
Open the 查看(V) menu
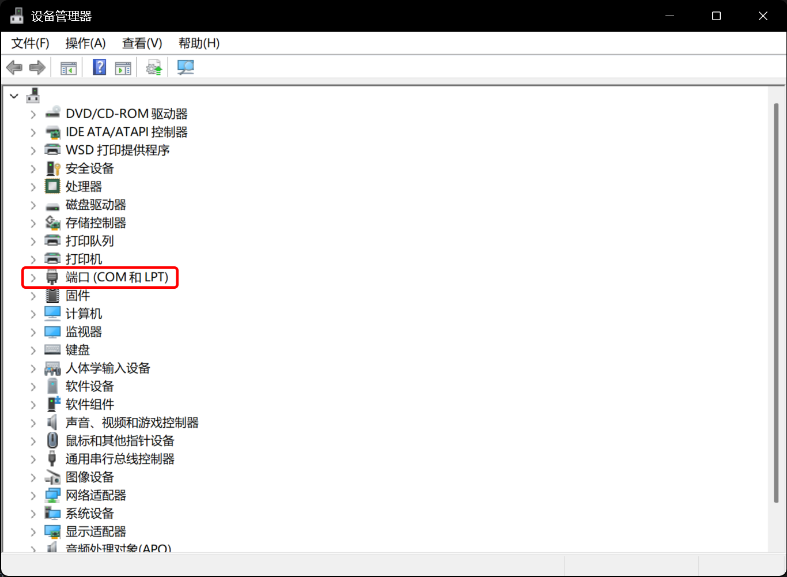[x=142, y=43]
